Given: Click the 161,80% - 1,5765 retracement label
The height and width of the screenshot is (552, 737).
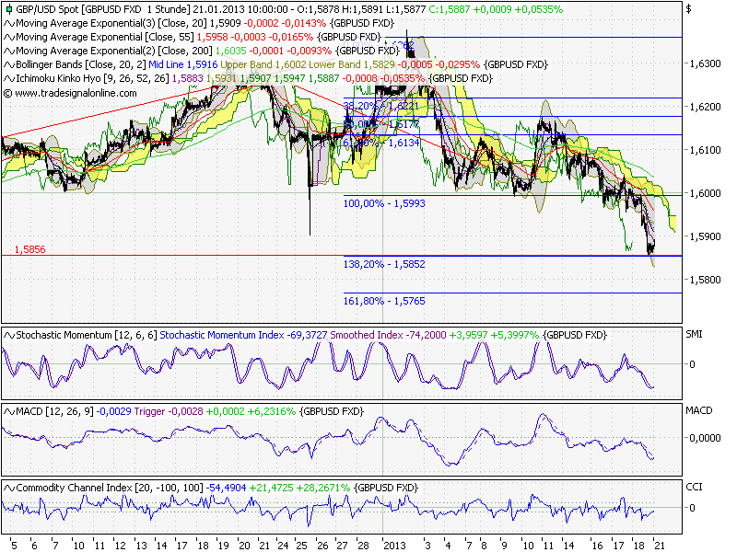Looking at the screenshot, I should click(x=383, y=300).
